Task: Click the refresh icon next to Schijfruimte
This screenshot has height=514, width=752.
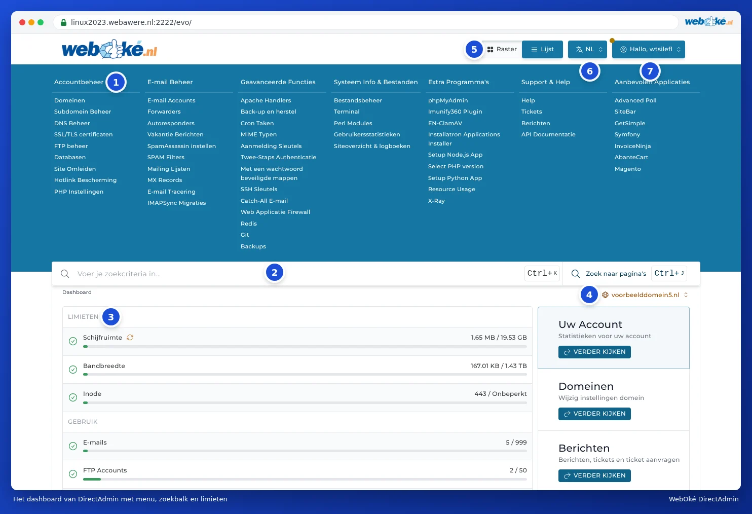Action: 130,338
